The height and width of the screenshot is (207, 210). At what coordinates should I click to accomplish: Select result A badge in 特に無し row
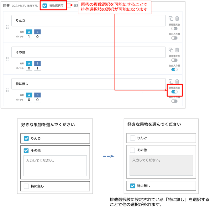pyautogui.click(x=29, y=95)
